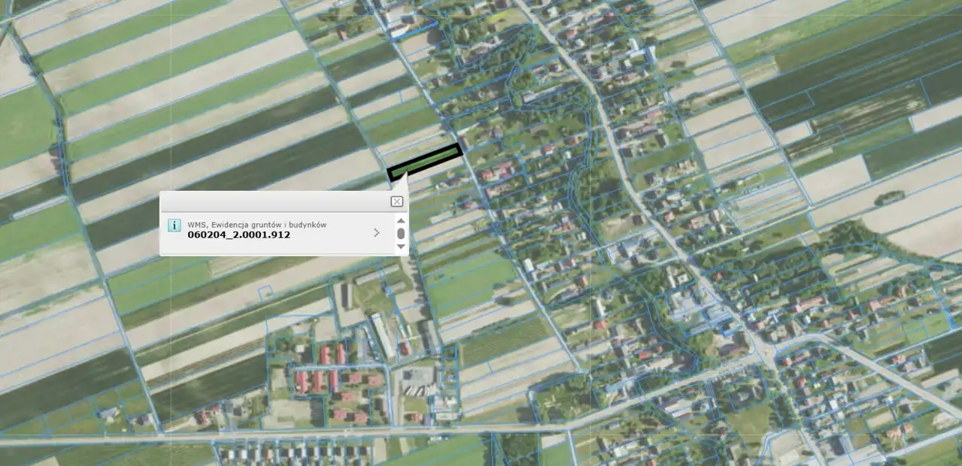Click the small square parcel outline in field
962x466 pixels.
coord(265,292)
